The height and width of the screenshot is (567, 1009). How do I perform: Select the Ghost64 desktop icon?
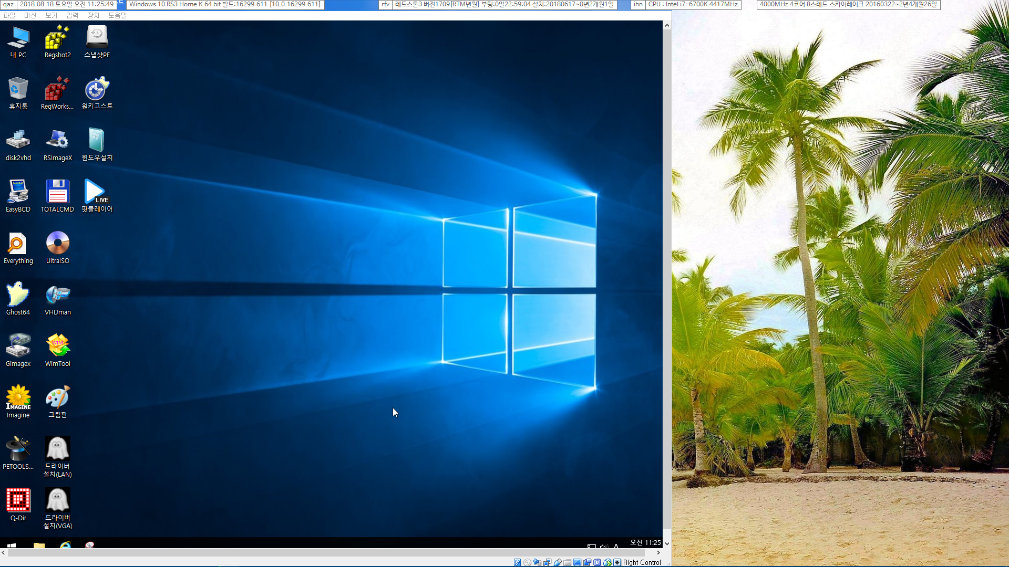coord(18,299)
